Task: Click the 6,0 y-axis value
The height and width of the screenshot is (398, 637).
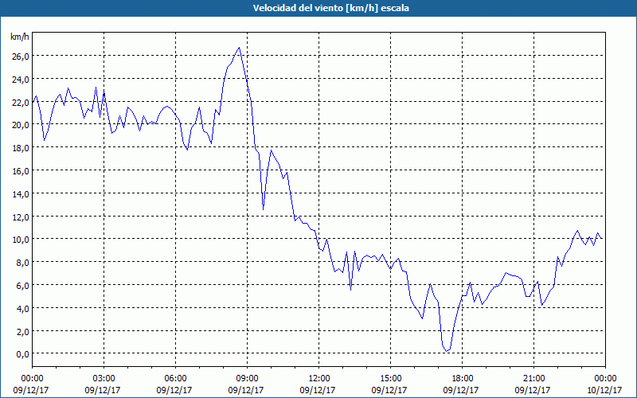Action: coord(22,286)
